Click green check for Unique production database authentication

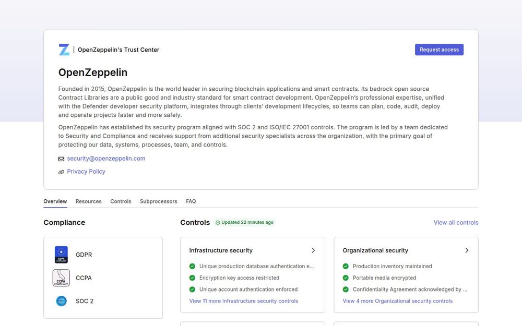(192, 266)
